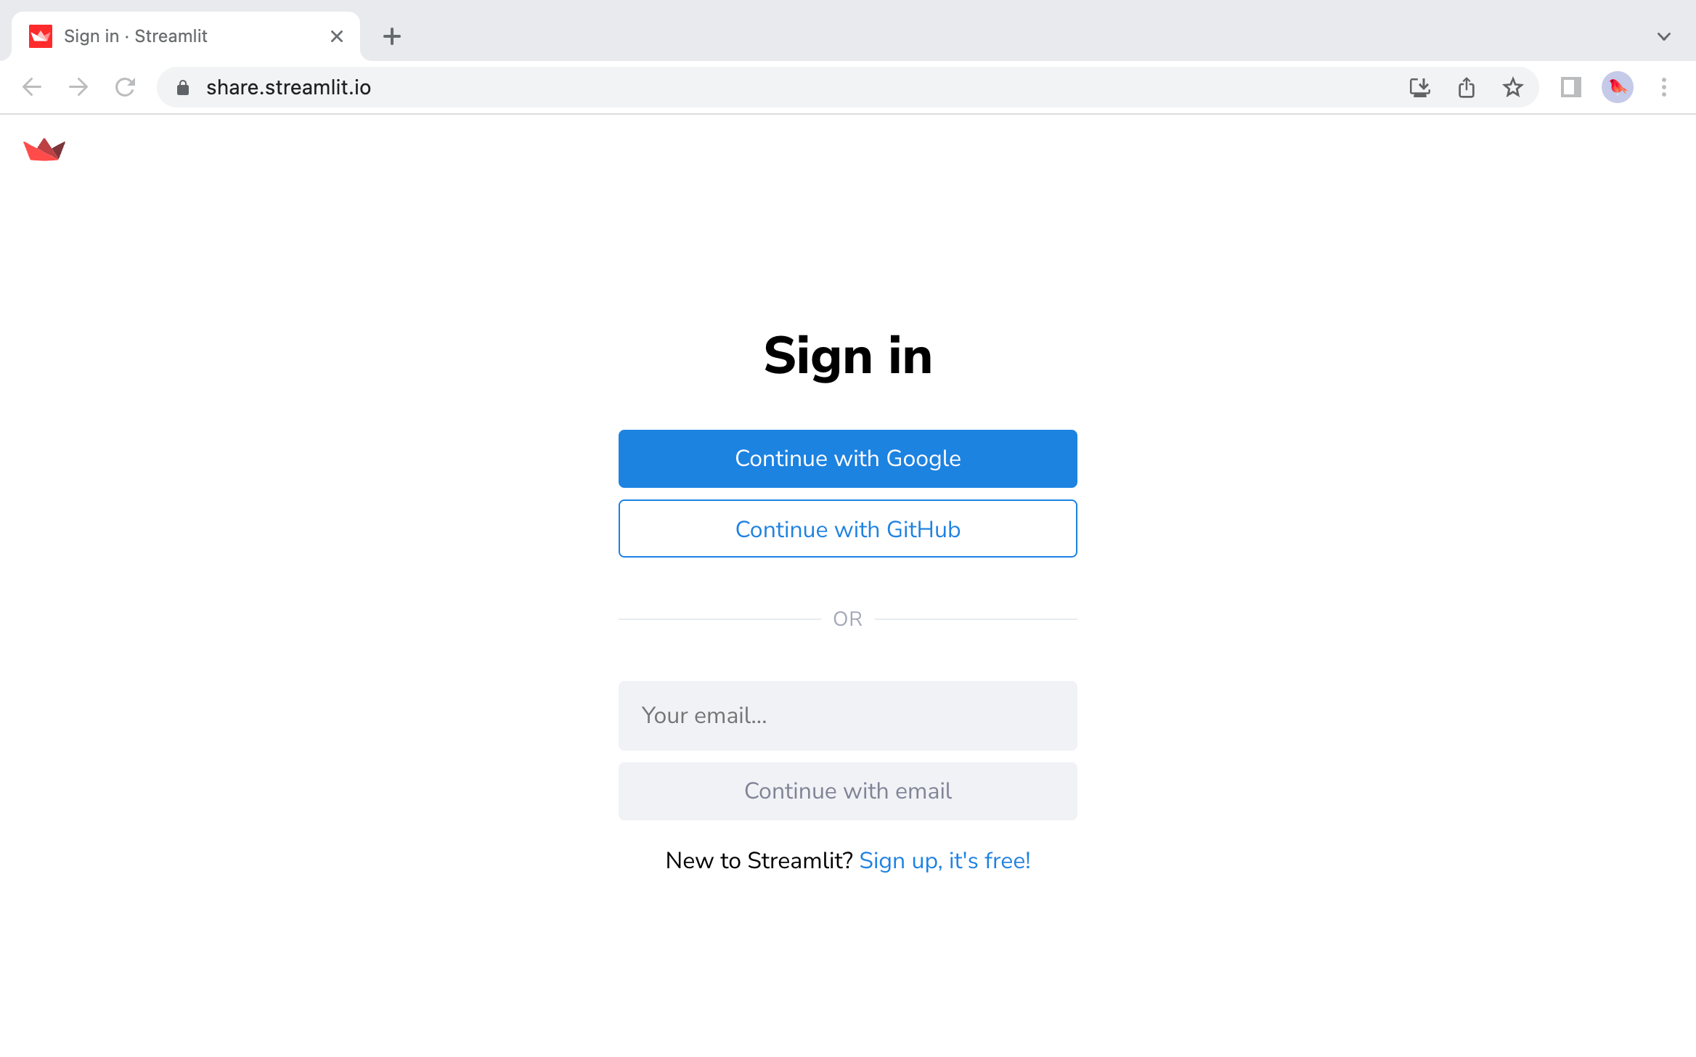This screenshot has height=1057, width=1696.
Task: Click the browser download icon
Action: point(1419,85)
